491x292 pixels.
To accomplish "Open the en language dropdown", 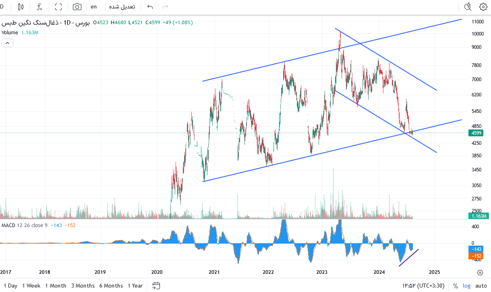I will [94, 7].
